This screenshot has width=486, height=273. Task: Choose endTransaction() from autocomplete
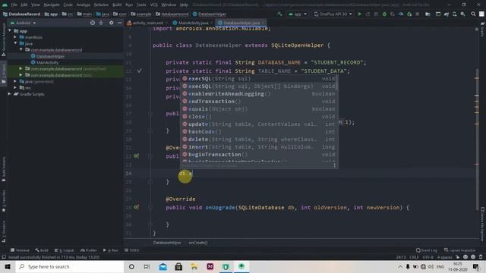tap(259, 101)
